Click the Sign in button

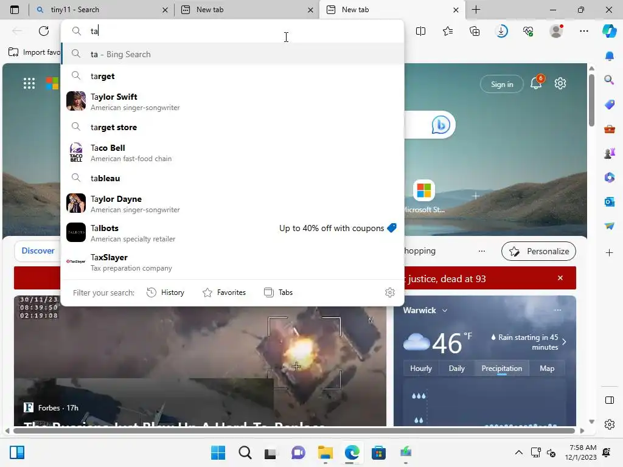click(502, 84)
